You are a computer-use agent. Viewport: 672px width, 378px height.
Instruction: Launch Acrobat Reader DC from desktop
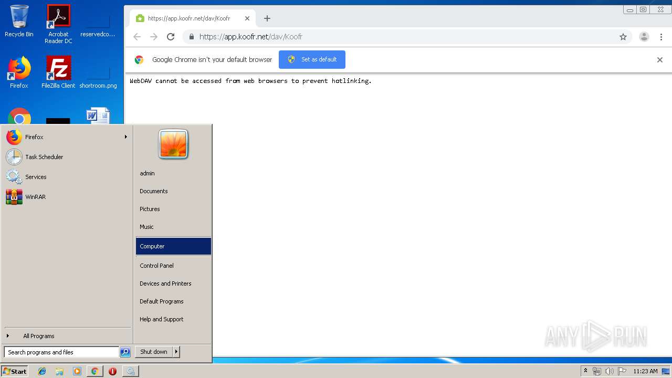click(58, 24)
